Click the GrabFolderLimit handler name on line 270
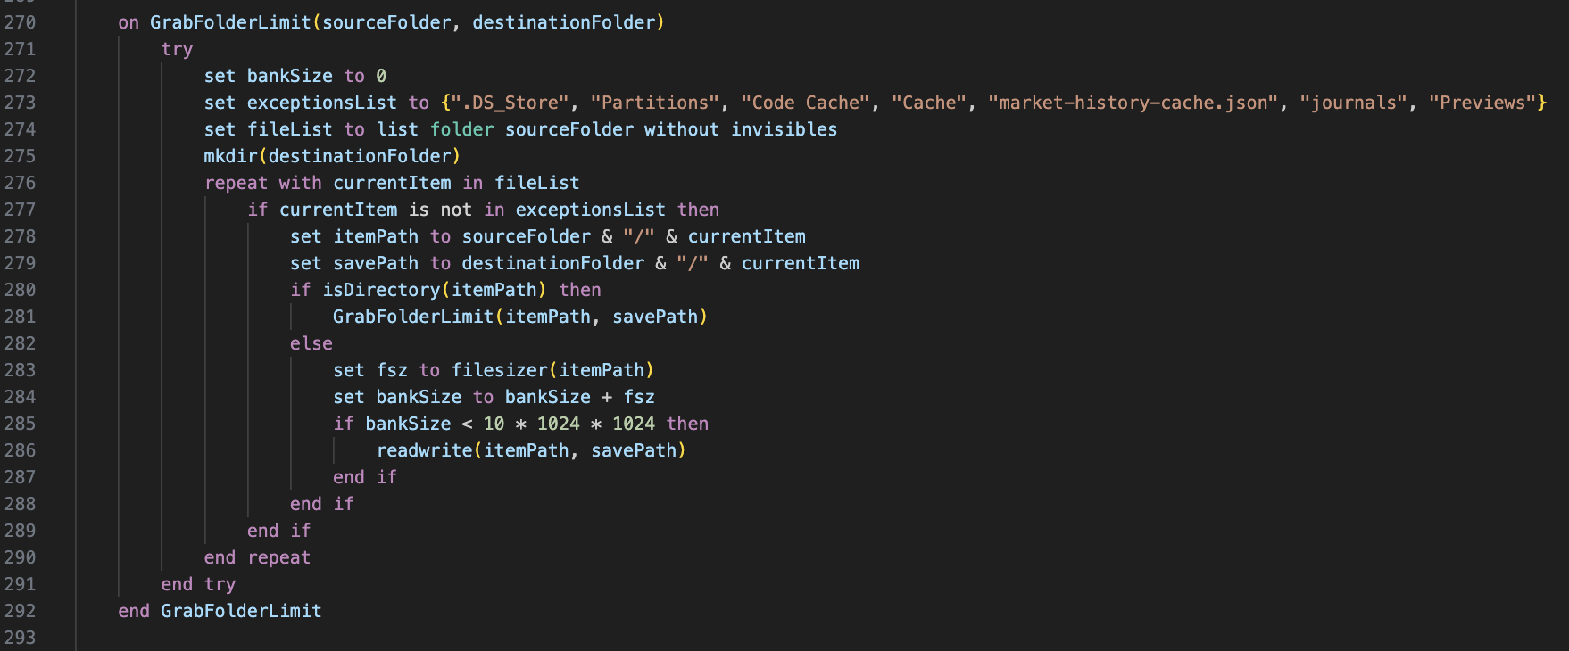1569x651 pixels. pyautogui.click(x=229, y=22)
